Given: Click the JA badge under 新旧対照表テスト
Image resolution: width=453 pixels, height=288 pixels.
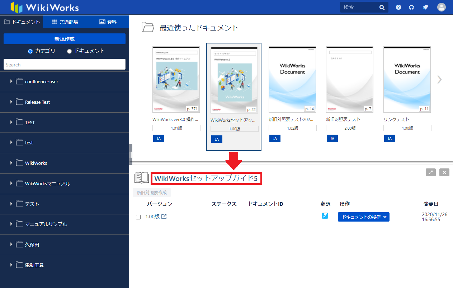Looking at the screenshot, I should [332, 139].
